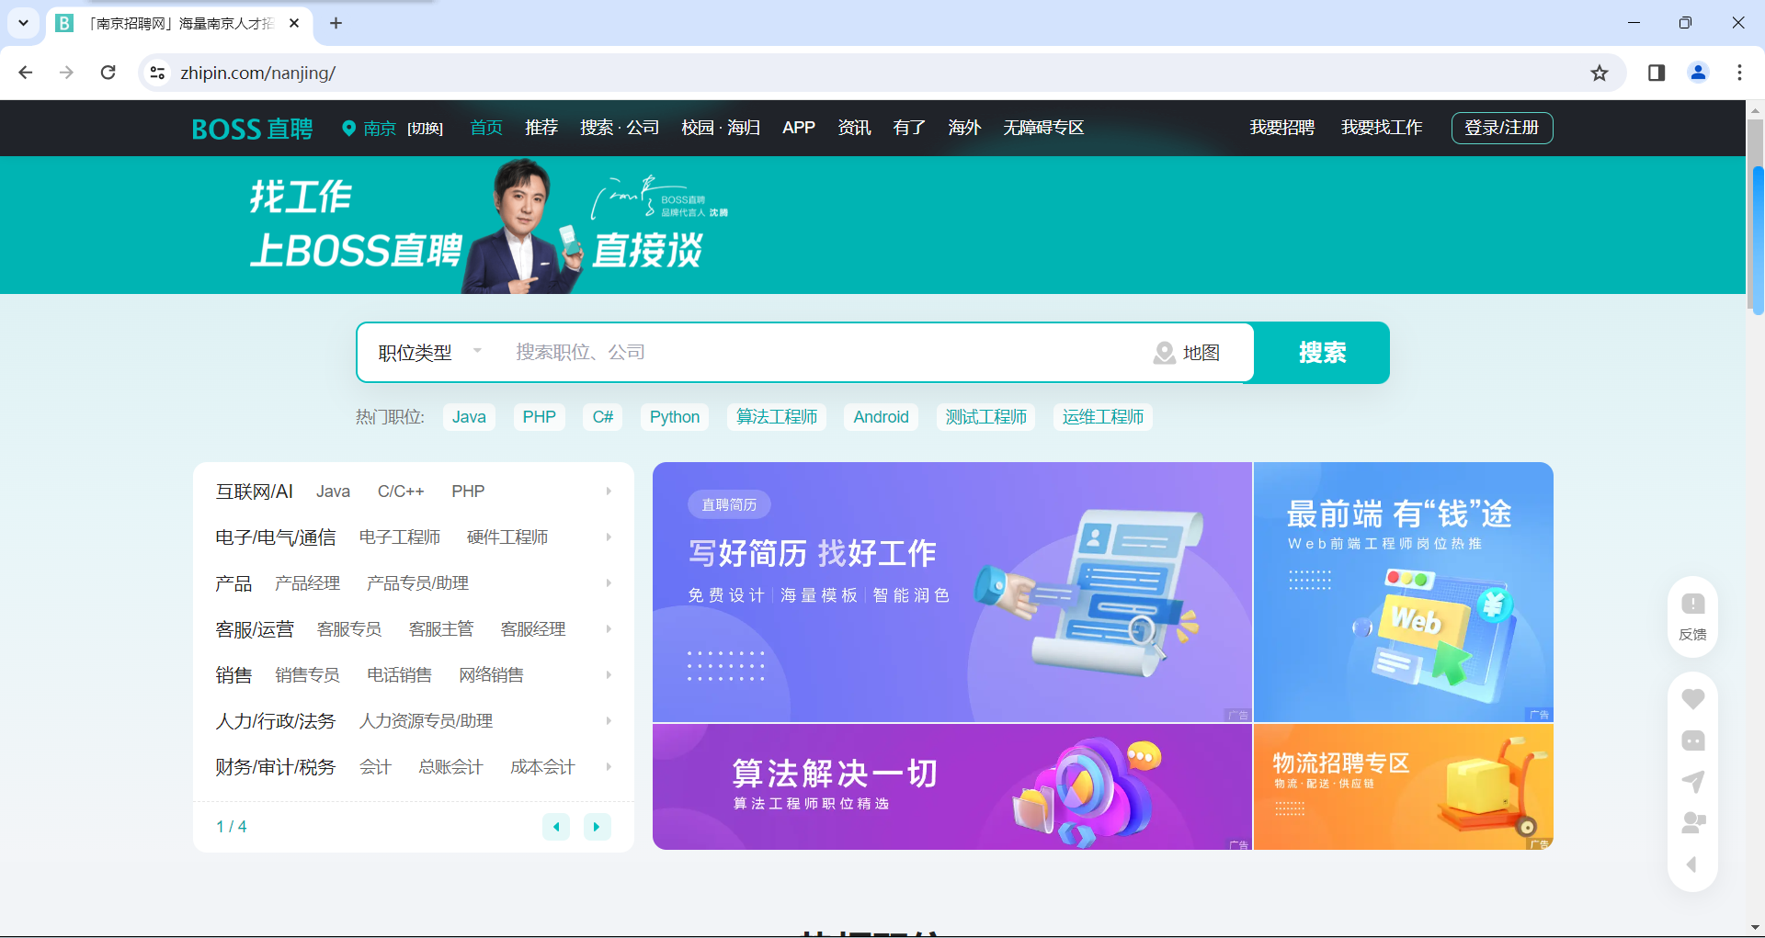This screenshot has height=938, width=1765.
Task: Open the 资讯 nav item
Action: 854,128
